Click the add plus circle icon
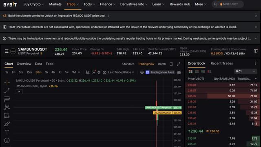261x147 pixels. 142,72
